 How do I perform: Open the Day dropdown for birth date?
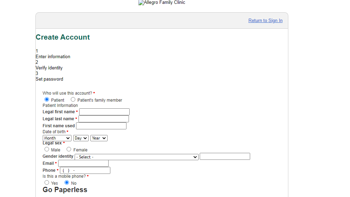(81, 138)
